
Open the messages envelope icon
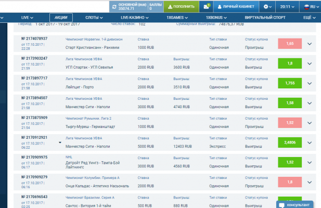tap(207, 7)
